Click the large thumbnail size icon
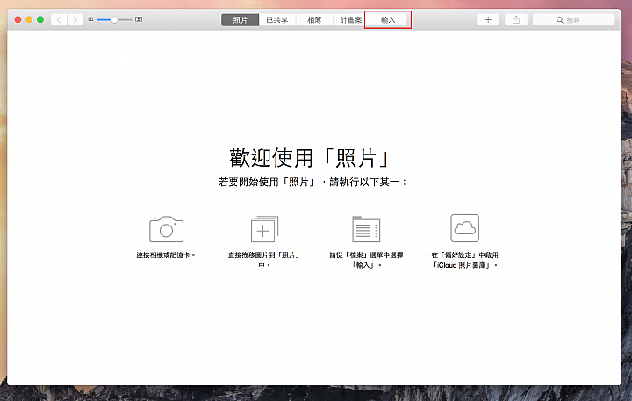Image resolution: width=632 pixels, height=401 pixels. [139, 19]
